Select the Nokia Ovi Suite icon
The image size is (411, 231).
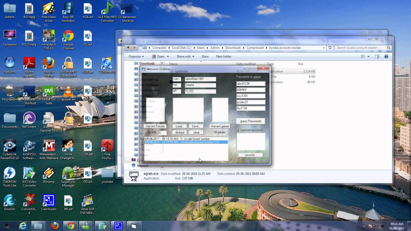click(x=49, y=95)
